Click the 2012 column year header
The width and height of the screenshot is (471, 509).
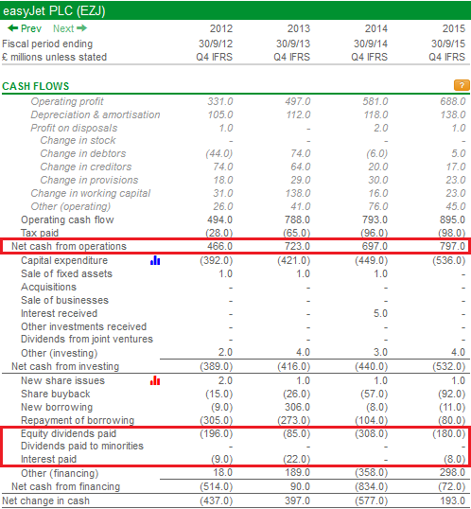pos(221,28)
